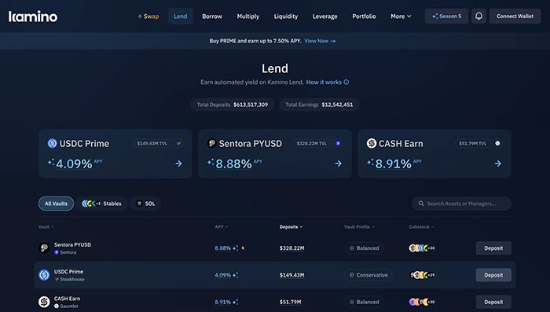This screenshot has height=312, width=550.
Task: Click the search magnifier icon
Action: [421, 204]
